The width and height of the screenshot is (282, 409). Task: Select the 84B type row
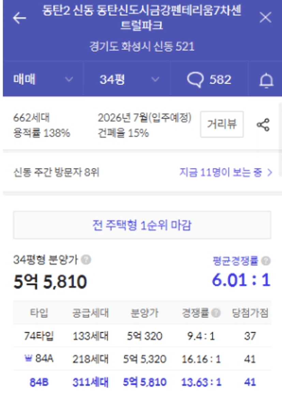(142, 382)
